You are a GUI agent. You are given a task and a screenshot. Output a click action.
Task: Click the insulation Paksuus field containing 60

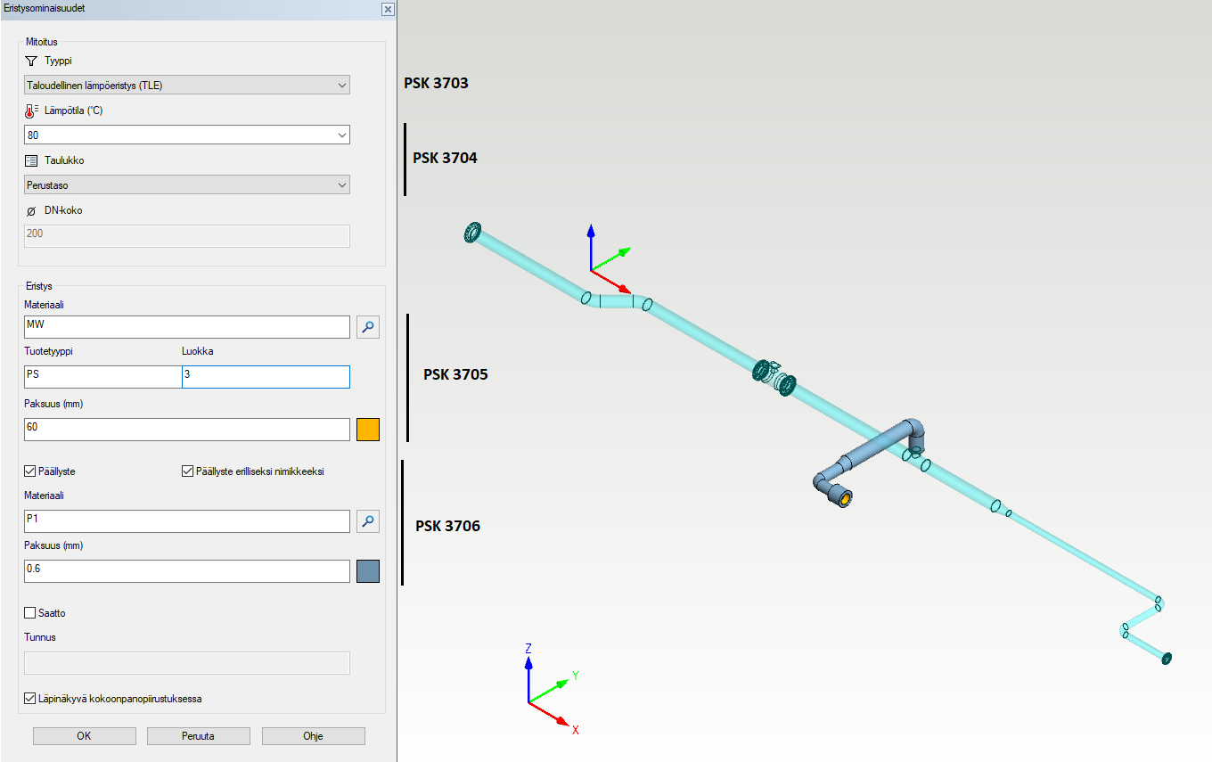(x=187, y=429)
